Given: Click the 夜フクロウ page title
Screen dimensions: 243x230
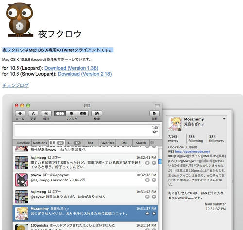Looking at the screenshot, I should point(60,34).
